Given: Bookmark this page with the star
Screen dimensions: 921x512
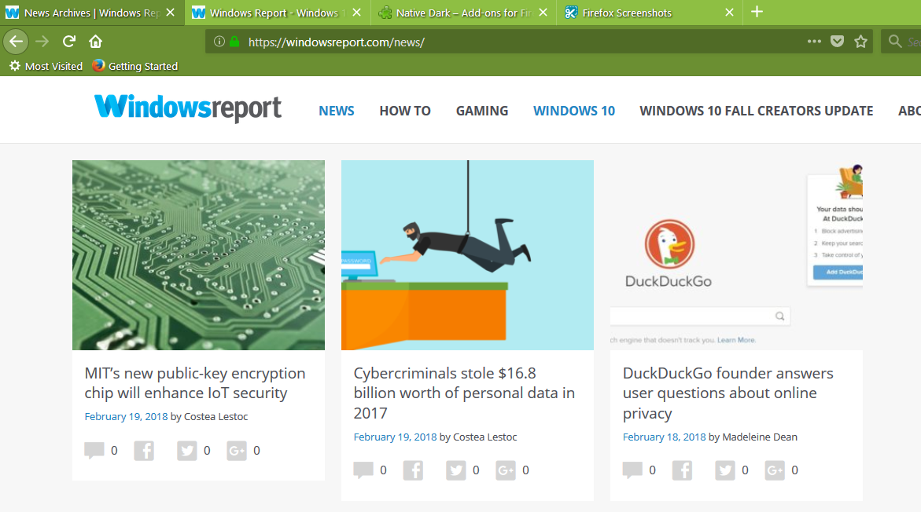Looking at the screenshot, I should tap(860, 42).
